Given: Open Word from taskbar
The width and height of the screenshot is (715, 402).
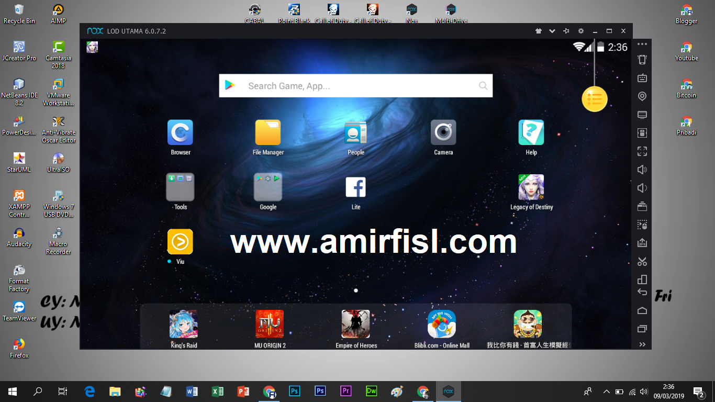Looking at the screenshot, I should pyautogui.click(x=192, y=392).
